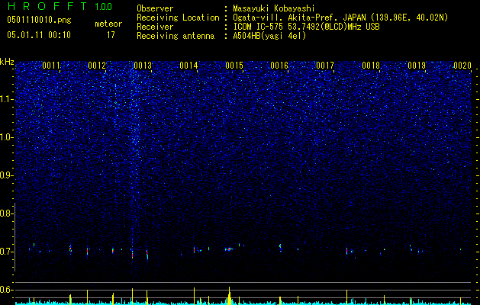Click the kHz axis unit label
This screenshot has width=480, height=305.
click(7, 62)
